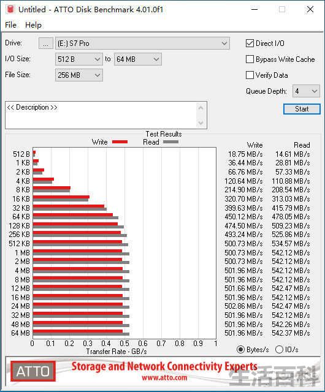Open the Queue Depth dropdown
Screen dimensions: 325x392
point(306,91)
